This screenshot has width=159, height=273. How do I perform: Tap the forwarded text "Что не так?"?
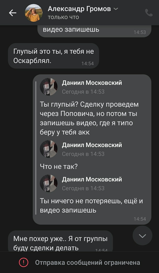click(x=59, y=166)
